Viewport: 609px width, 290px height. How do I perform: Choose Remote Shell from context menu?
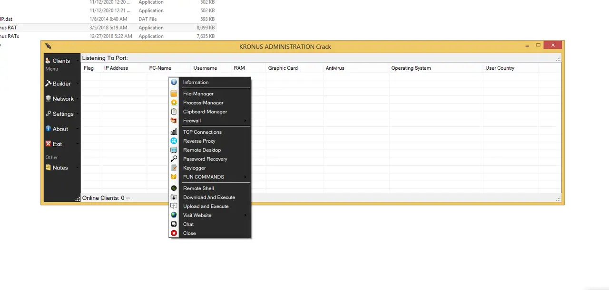pos(198,188)
